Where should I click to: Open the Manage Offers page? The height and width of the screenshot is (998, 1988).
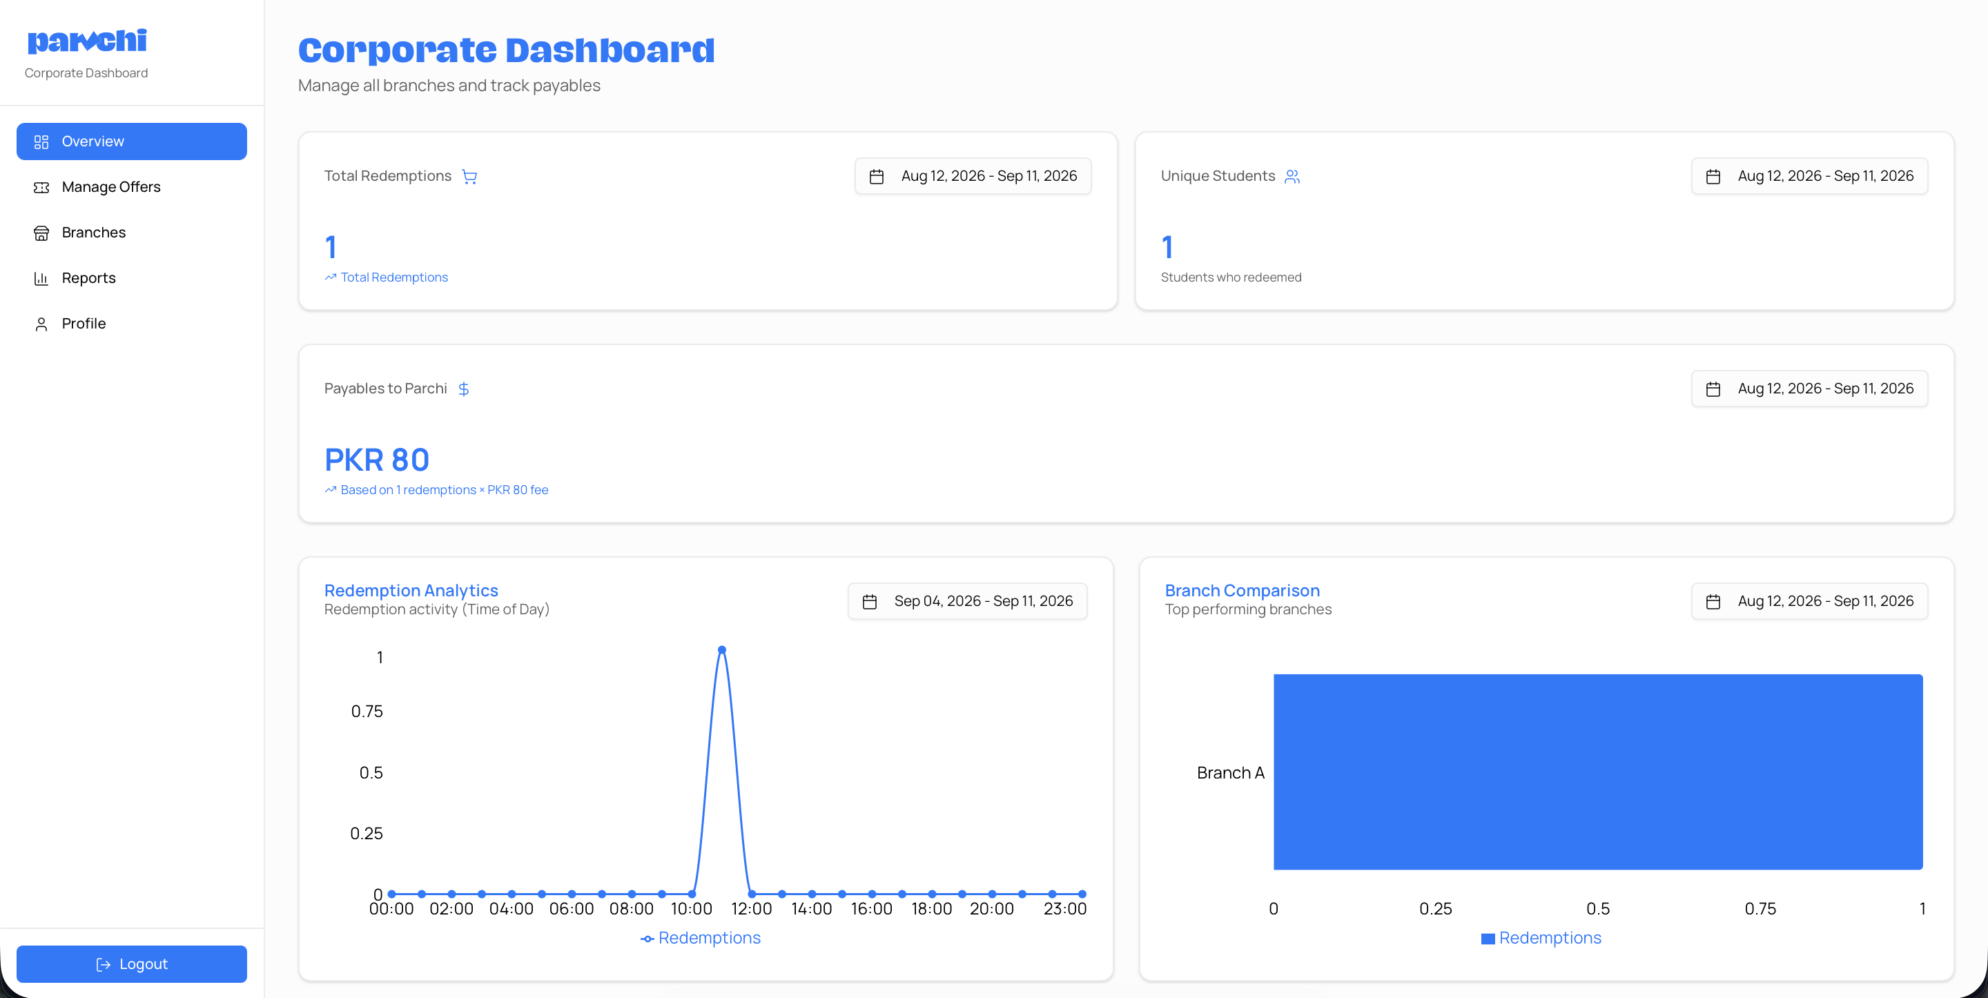[132, 187]
